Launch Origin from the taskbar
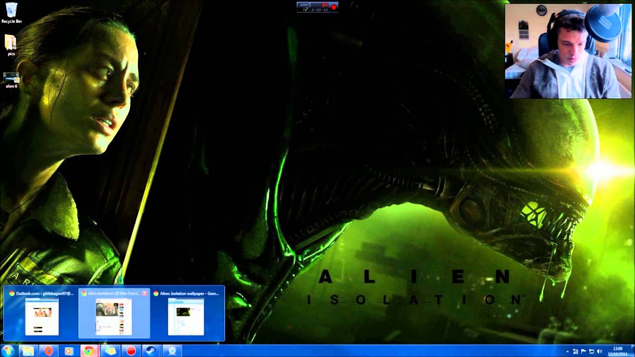This screenshot has width=635, height=357. tap(49, 351)
